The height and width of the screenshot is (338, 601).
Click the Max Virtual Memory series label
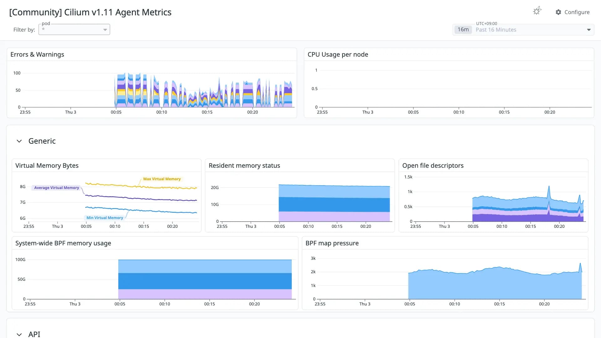point(162,179)
